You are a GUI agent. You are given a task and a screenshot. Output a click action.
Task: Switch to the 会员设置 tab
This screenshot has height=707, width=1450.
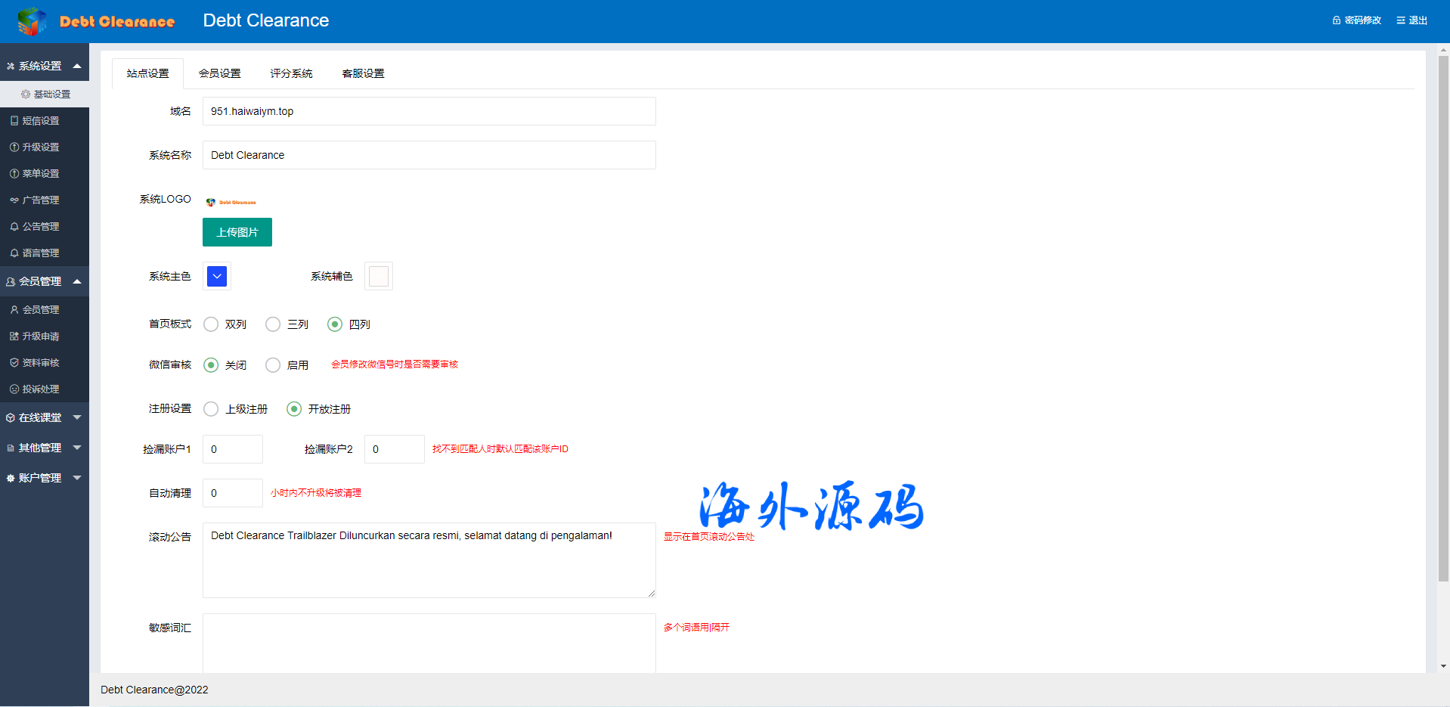219,73
